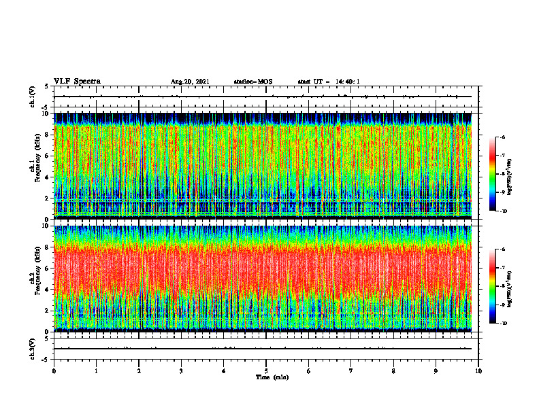Select the ch.1 colorbar "log(PSD)" label

click(510, 177)
